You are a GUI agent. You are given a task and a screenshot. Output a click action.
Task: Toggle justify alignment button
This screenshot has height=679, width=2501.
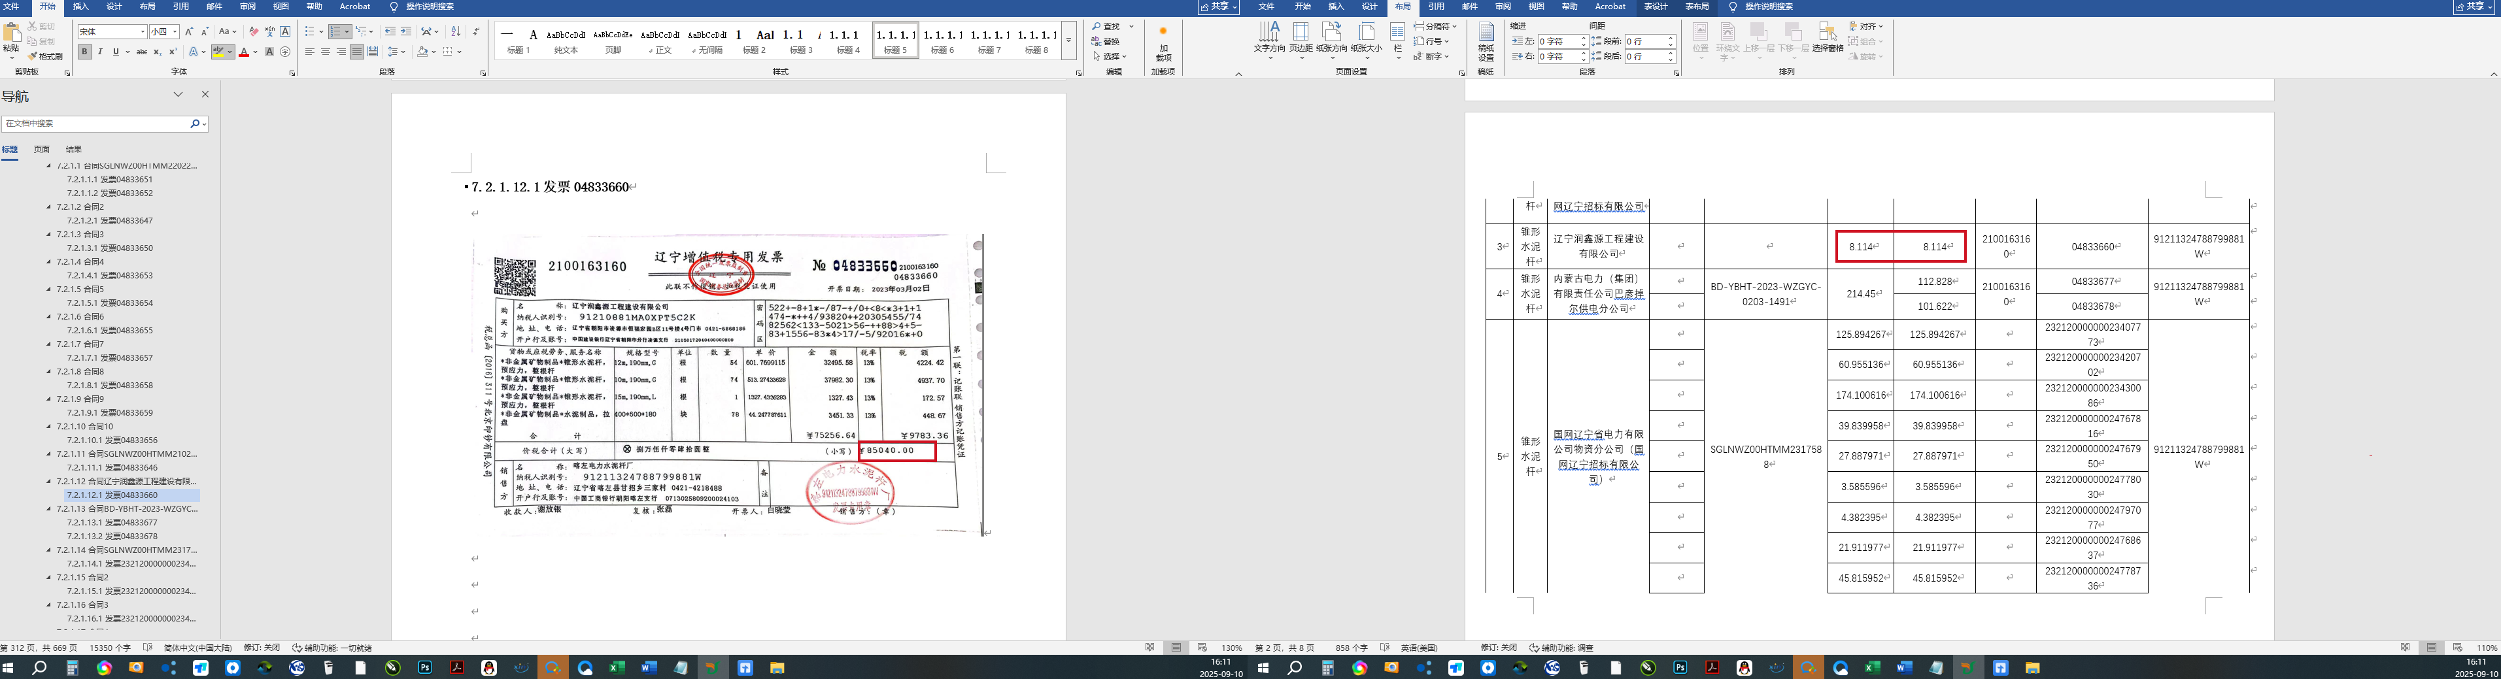356,52
